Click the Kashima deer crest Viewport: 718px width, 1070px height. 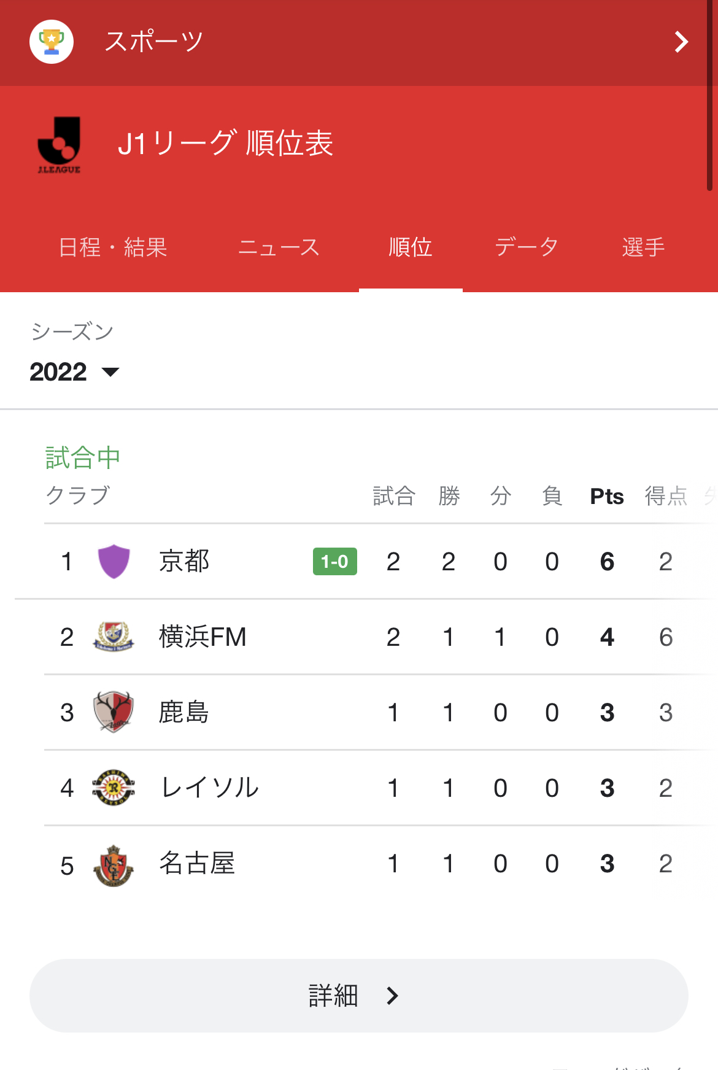[x=114, y=712]
